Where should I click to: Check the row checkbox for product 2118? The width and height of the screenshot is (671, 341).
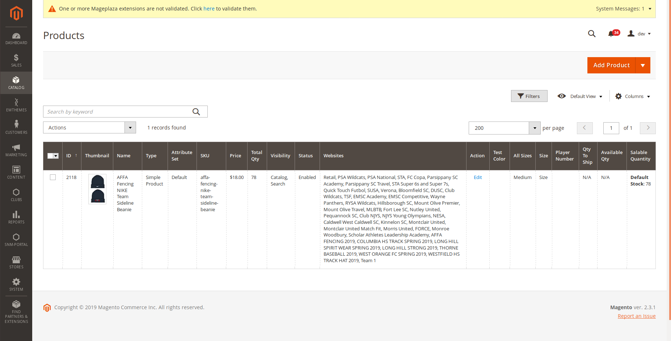[53, 177]
